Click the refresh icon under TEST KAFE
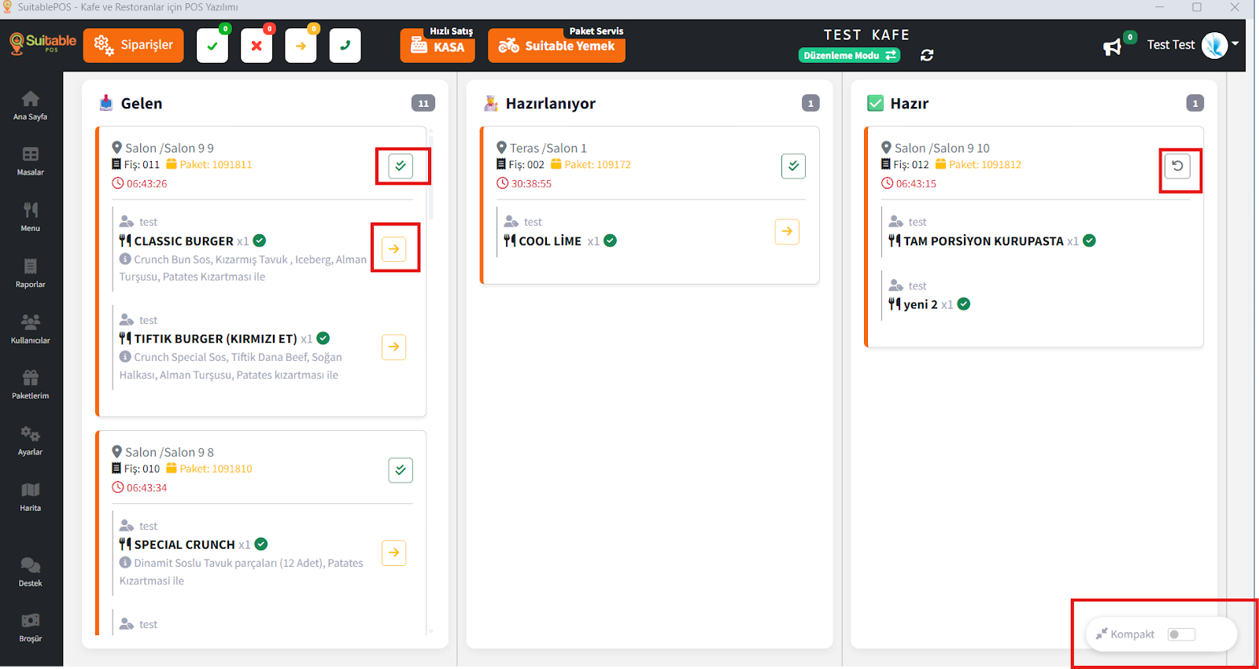Screen dimensions: 1259x669 pos(927,55)
